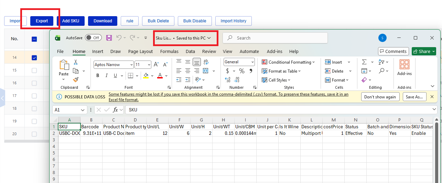Screen dimensions: 442x183
Task: Click the Add SKU button
Action: [71, 21]
